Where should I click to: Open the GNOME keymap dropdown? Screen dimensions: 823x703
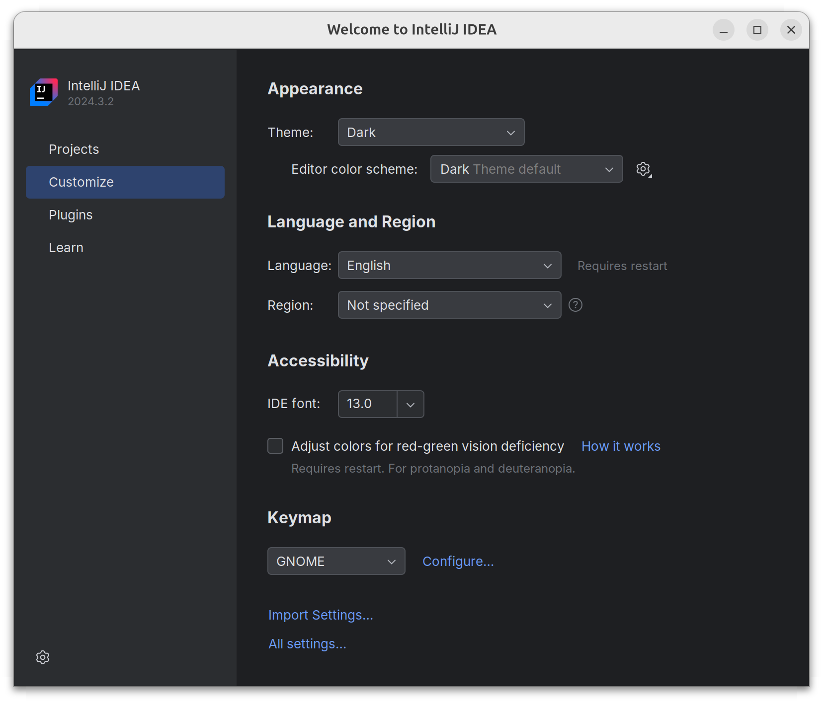pyautogui.click(x=336, y=561)
